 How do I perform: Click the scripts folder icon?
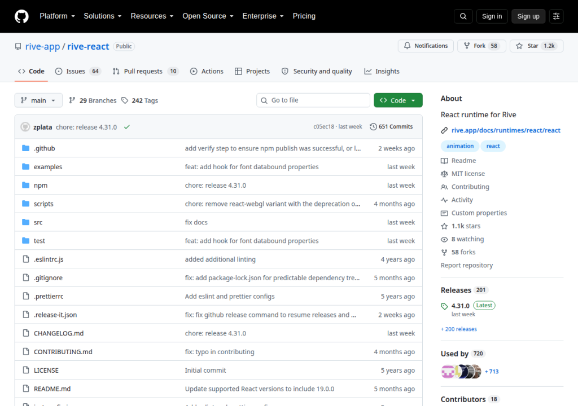[x=26, y=204]
